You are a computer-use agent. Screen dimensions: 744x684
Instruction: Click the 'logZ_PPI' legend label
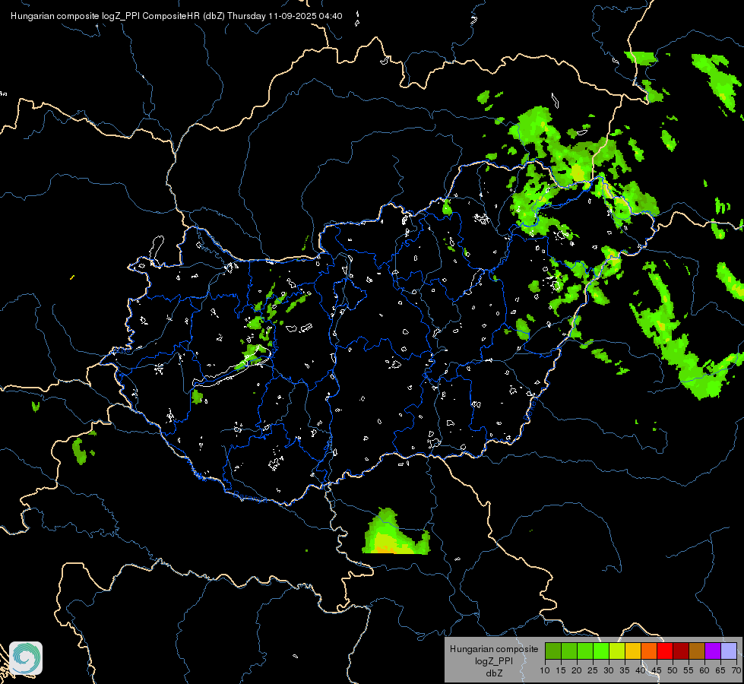pos(494,661)
